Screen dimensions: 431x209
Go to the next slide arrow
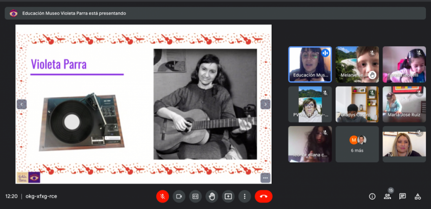265,104
